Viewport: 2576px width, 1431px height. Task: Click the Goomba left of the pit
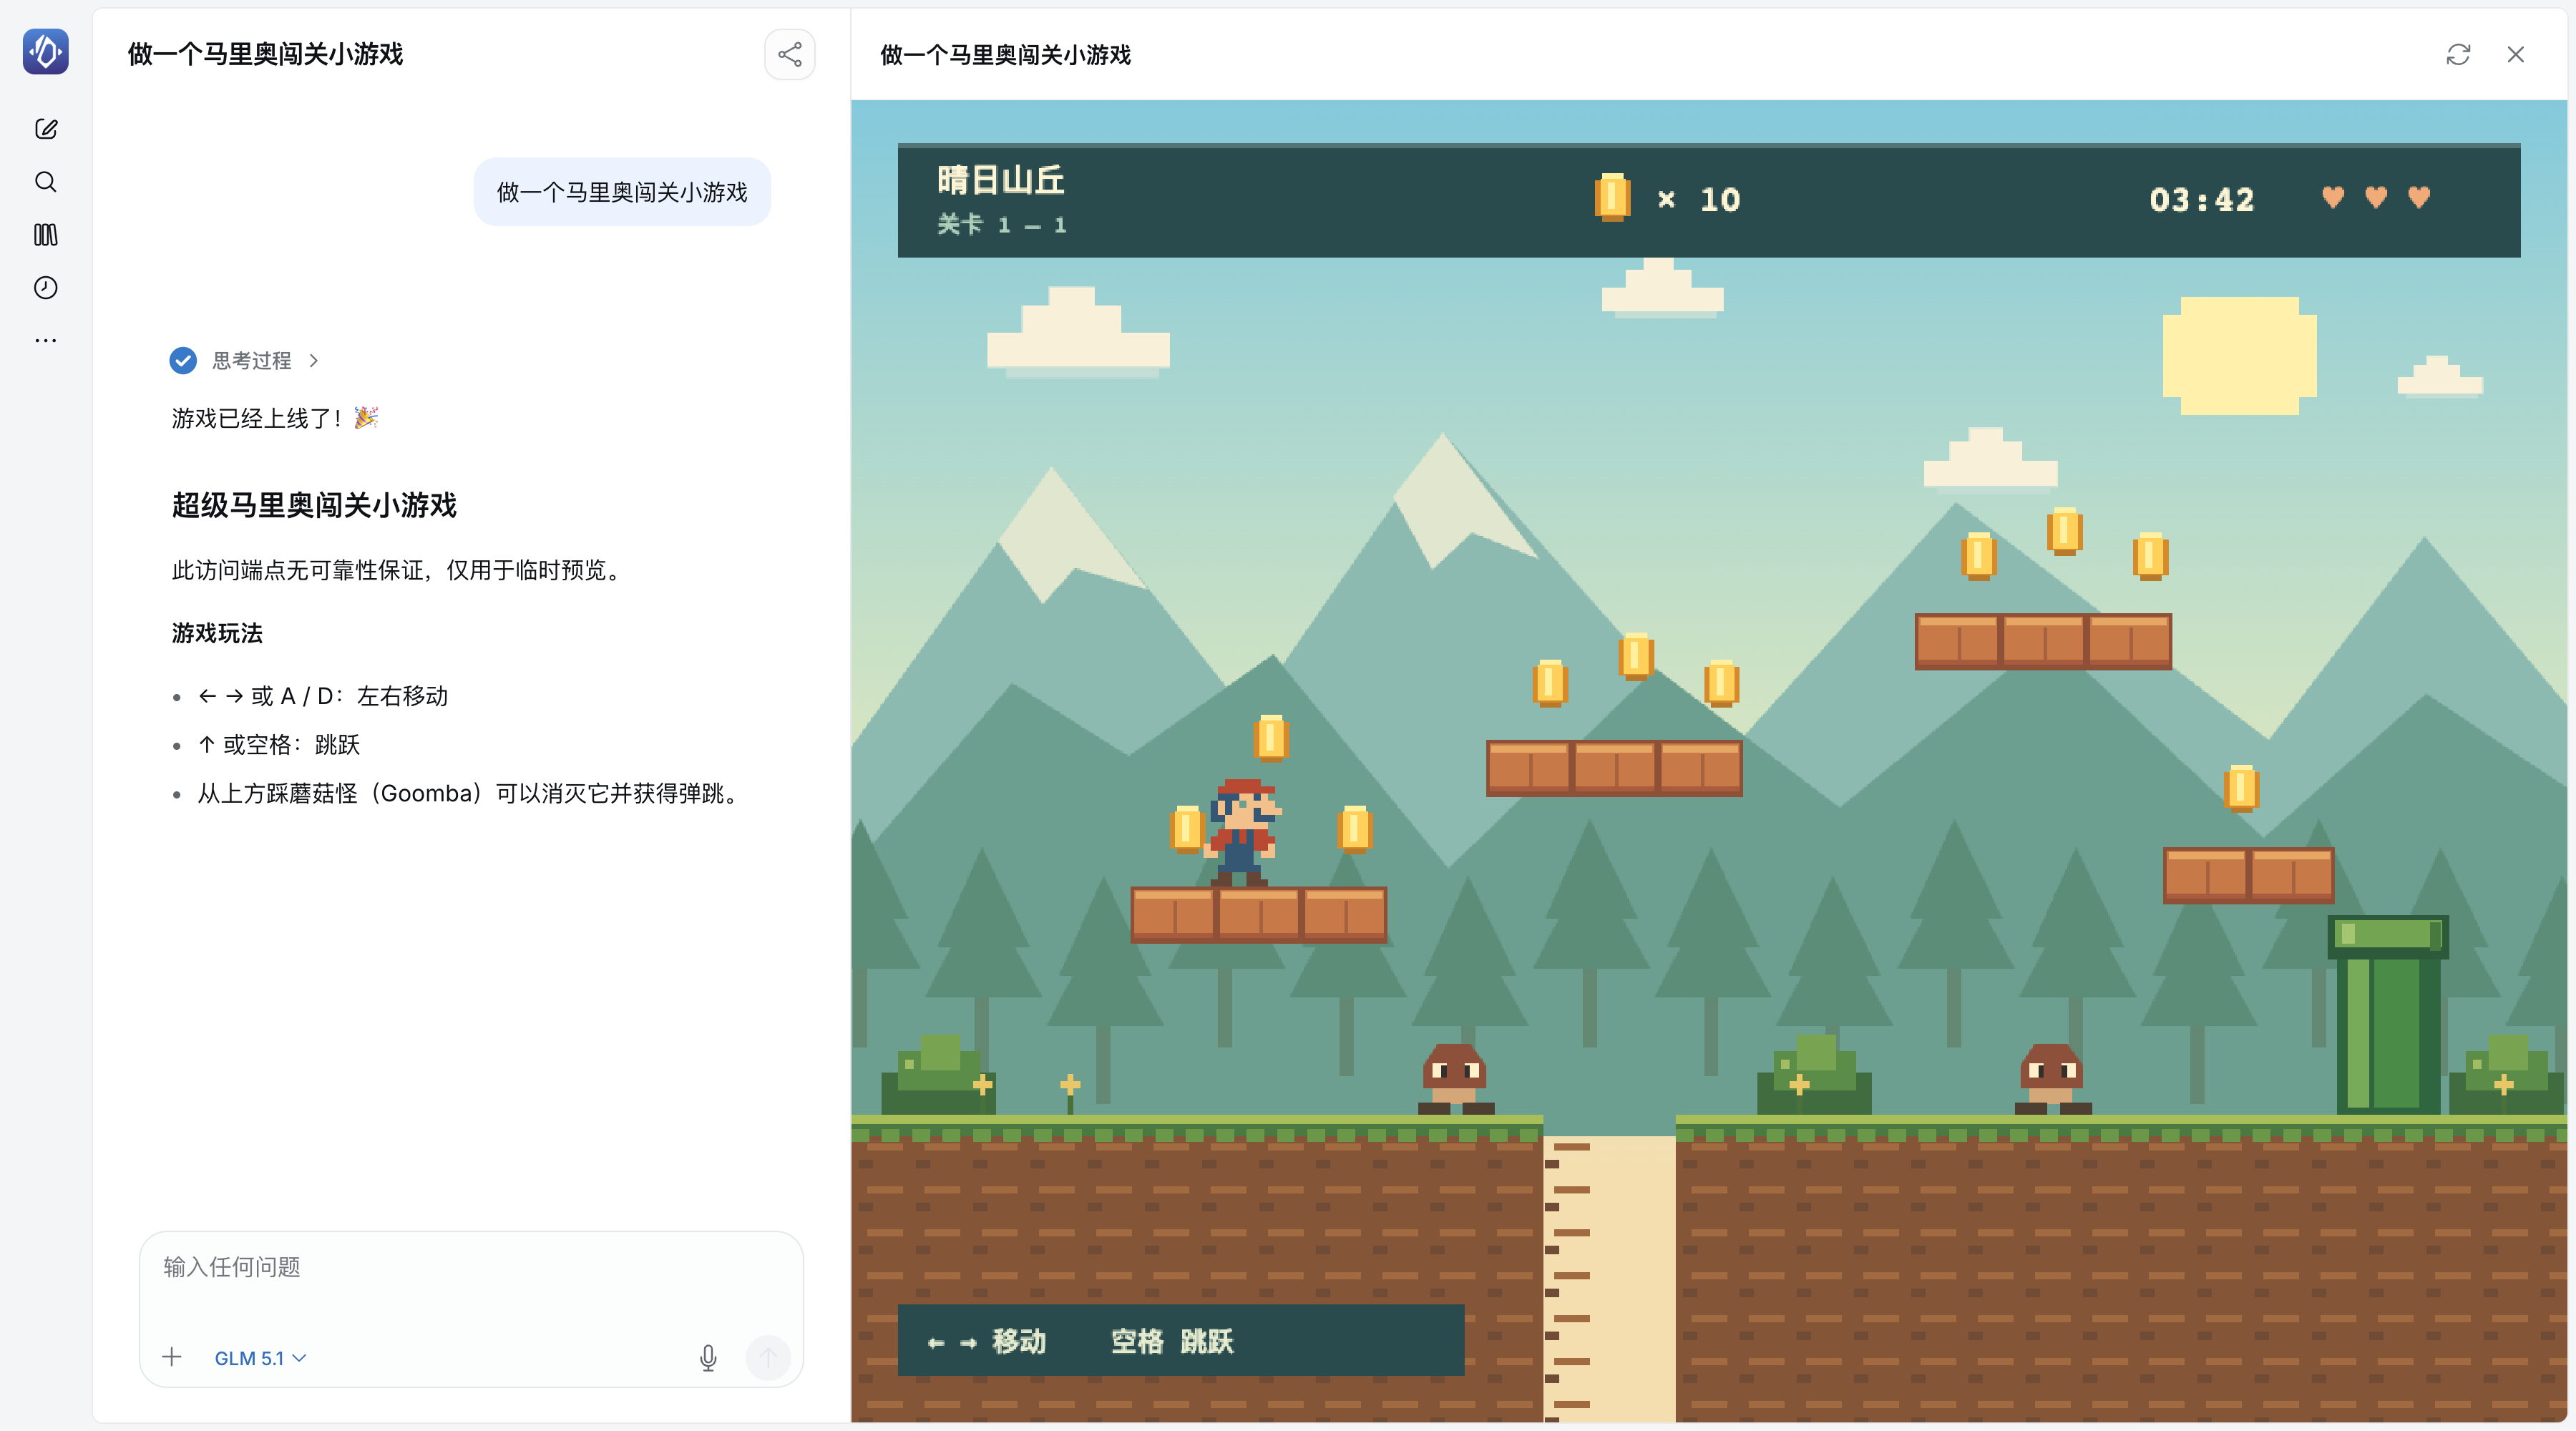pyautogui.click(x=1455, y=1079)
